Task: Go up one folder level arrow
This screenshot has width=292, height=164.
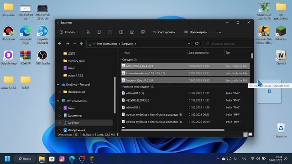Action: click(82, 44)
